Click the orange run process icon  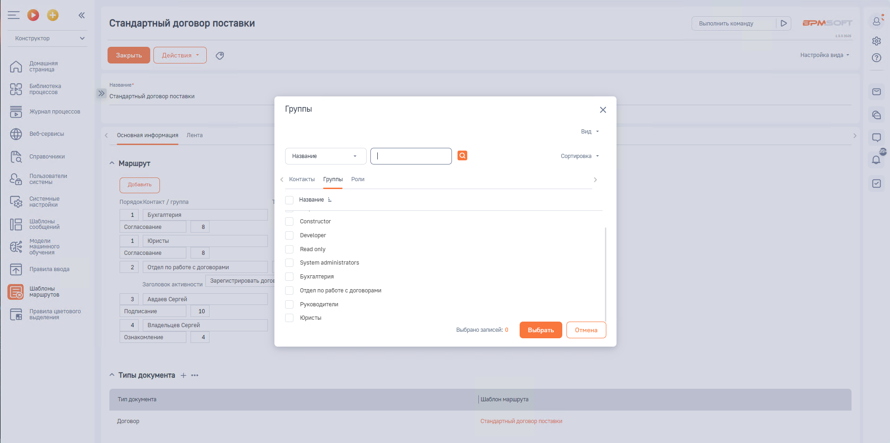33,15
